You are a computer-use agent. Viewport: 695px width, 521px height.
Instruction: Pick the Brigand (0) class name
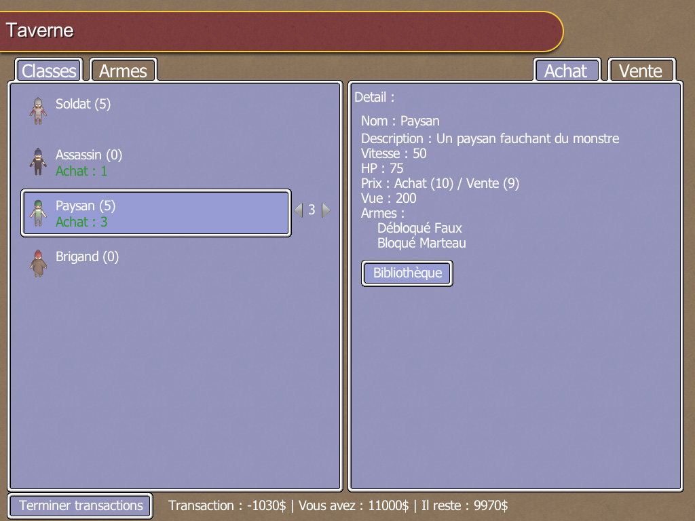(x=87, y=256)
